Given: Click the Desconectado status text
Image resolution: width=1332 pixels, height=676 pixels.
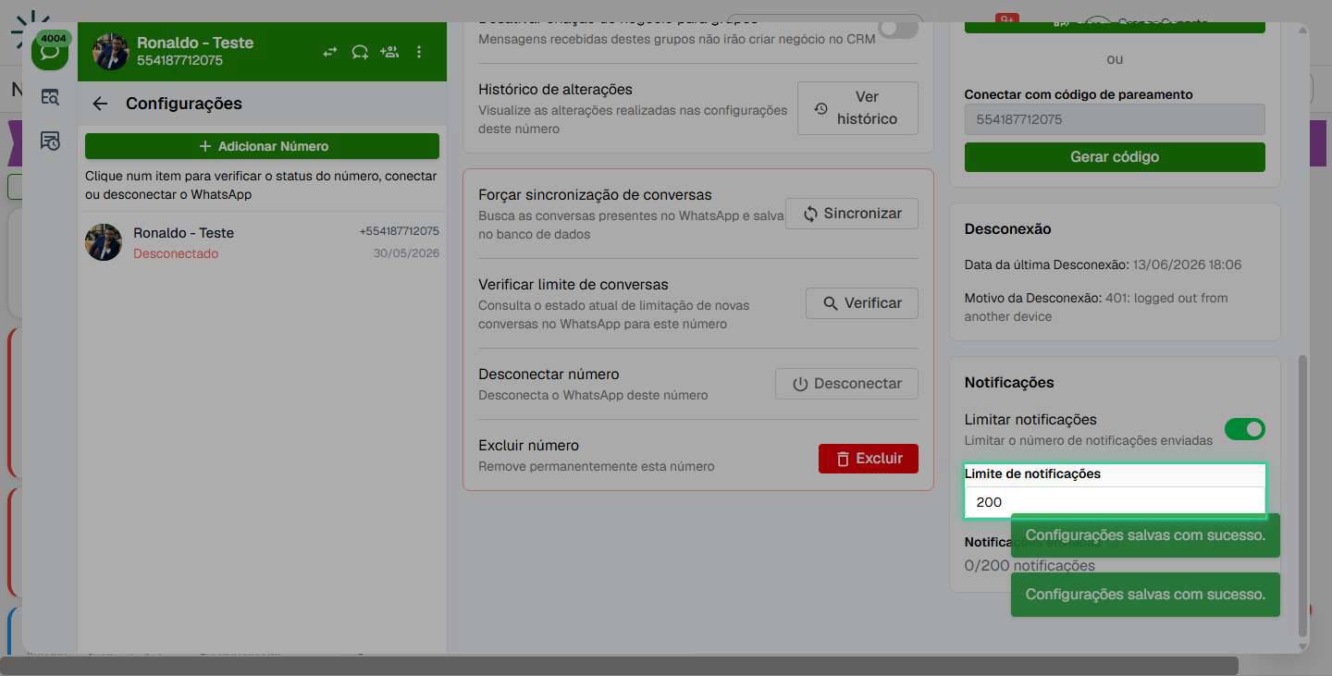Looking at the screenshot, I should tap(176, 253).
